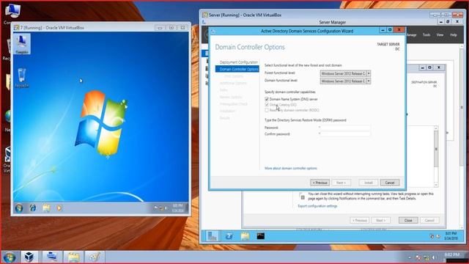Open VirtualBox icon on host taskbar
This screenshot has width=469, height=264.
pos(29,257)
